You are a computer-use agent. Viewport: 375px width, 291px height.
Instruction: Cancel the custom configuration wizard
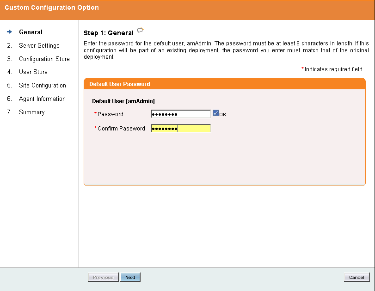pyautogui.click(x=357, y=277)
